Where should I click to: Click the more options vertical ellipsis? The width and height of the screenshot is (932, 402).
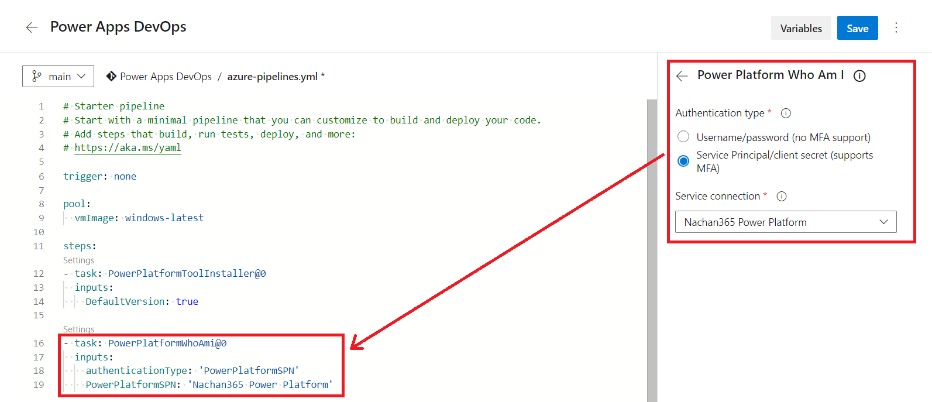coord(896,28)
